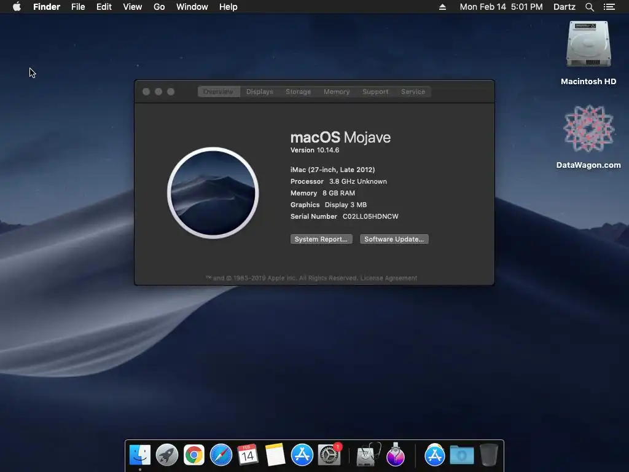Switch to the Displays tab

pos(260,92)
